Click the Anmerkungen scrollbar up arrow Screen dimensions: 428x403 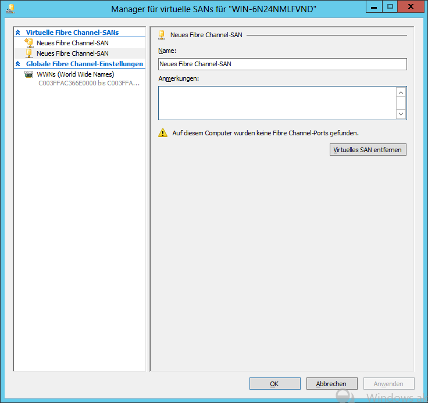tap(401, 92)
